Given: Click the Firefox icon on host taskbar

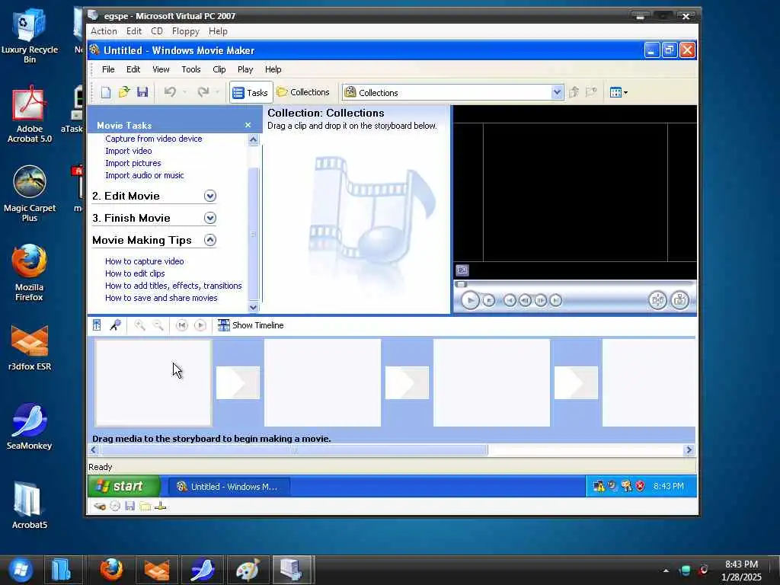Looking at the screenshot, I should point(111,570).
